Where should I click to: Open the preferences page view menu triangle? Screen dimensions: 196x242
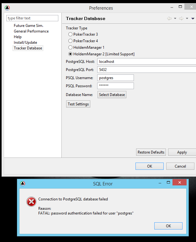coord(193,18)
